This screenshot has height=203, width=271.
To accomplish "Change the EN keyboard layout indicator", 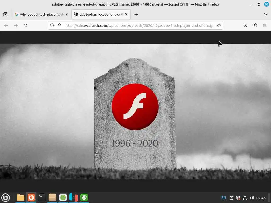I will pos(223,198).
